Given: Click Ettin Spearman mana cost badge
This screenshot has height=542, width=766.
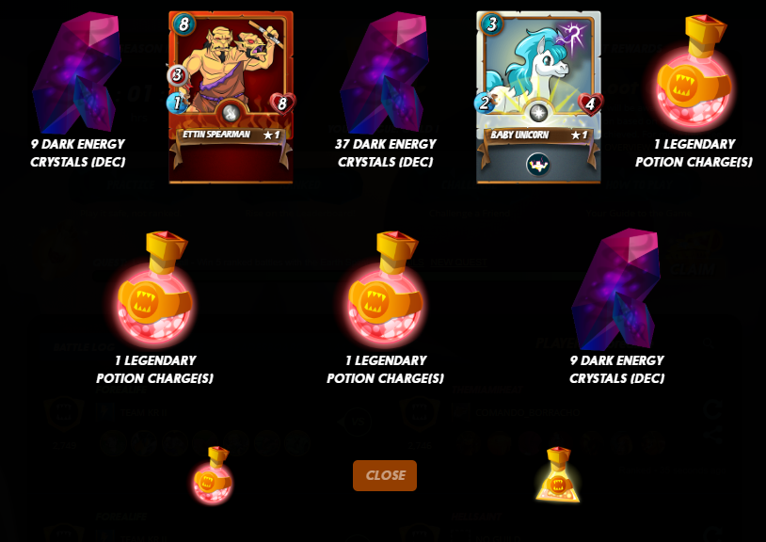Looking at the screenshot, I should tap(184, 24).
